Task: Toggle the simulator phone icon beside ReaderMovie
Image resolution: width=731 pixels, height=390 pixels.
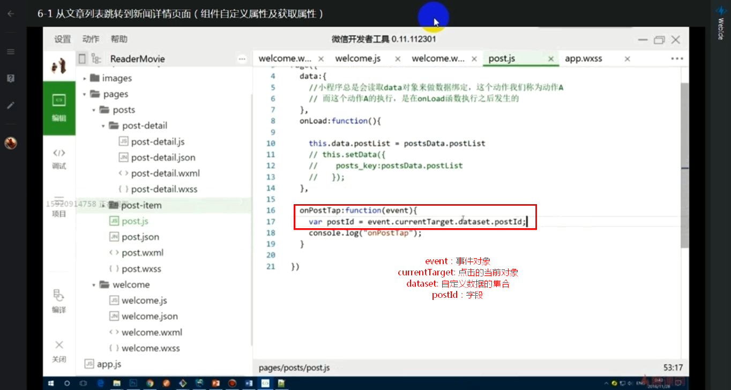Action: (x=82, y=58)
